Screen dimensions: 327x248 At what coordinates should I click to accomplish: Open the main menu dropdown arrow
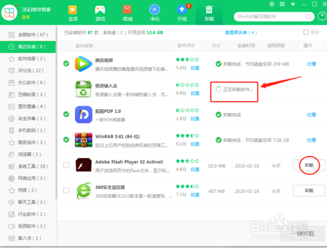293,4
